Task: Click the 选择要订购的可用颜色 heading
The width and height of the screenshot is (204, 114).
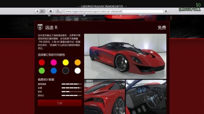Action: 51,55
